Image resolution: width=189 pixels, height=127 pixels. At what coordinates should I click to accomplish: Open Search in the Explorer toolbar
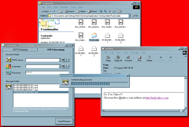pyautogui.click(x=70, y=11)
